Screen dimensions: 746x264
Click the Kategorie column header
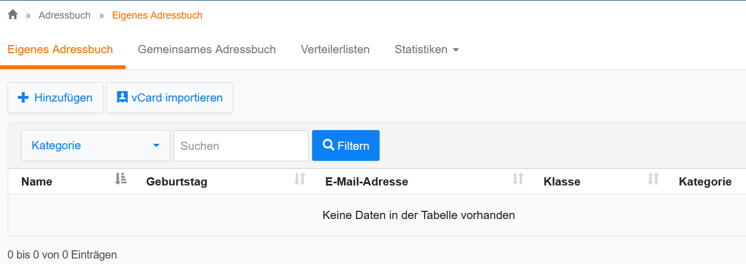(x=705, y=182)
